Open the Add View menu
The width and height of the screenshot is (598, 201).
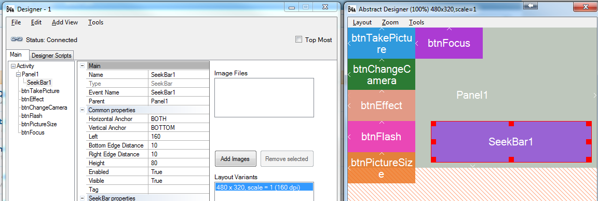[65, 22]
